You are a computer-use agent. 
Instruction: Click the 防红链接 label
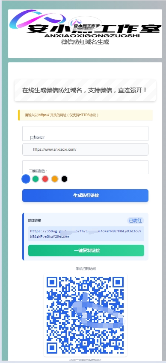pyautogui.click(x=35, y=221)
